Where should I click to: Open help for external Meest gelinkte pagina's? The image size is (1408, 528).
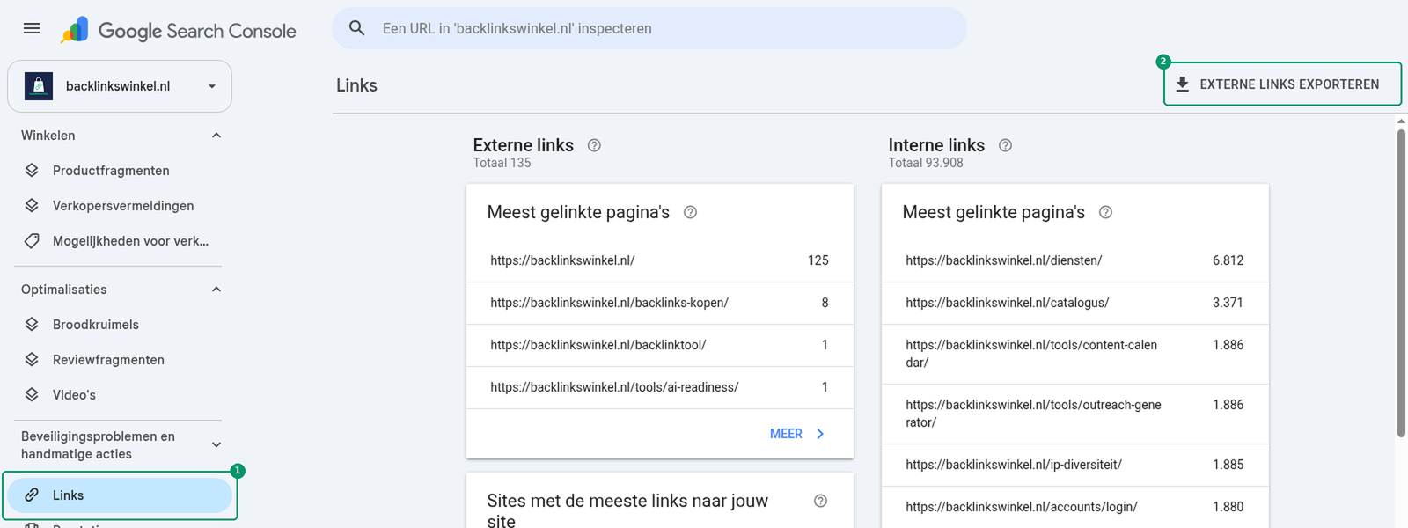point(690,212)
